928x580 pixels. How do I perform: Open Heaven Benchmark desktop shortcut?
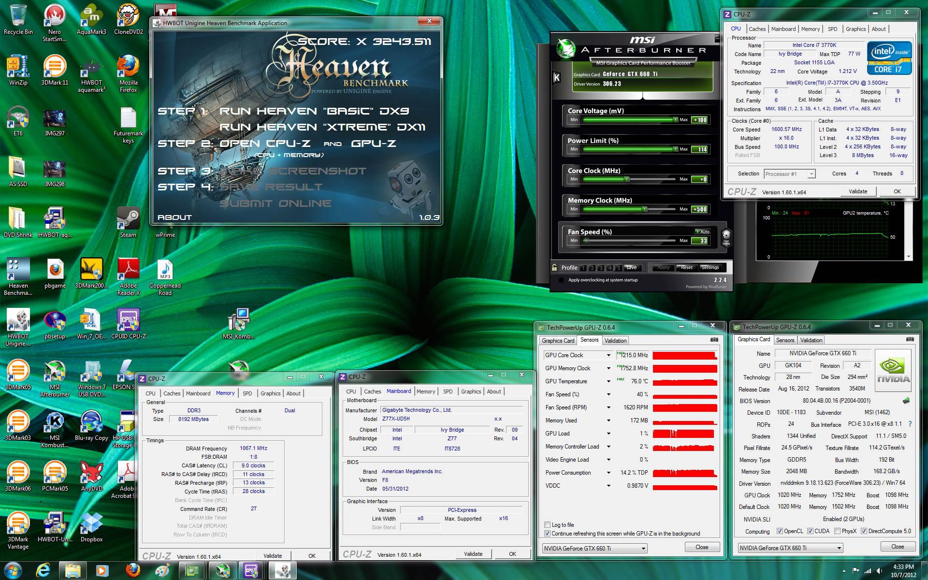coord(18,276)
